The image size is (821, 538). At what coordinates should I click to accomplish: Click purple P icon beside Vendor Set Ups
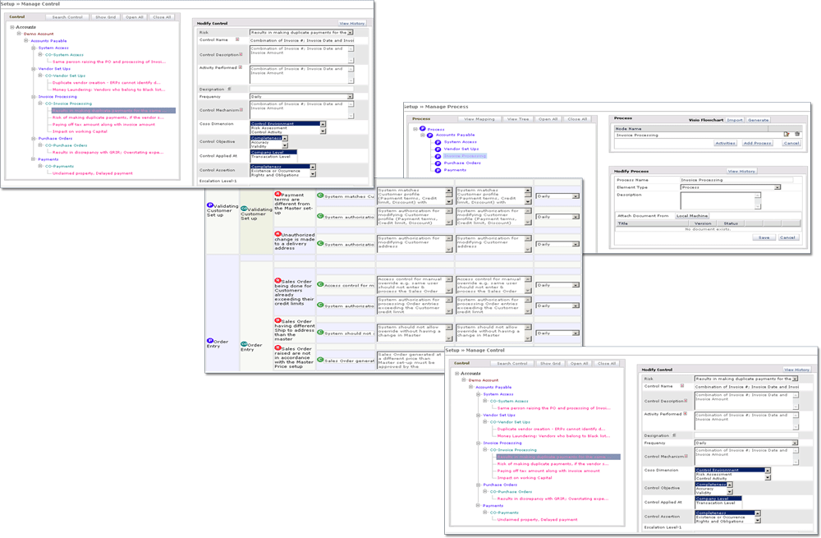(438, 149)
